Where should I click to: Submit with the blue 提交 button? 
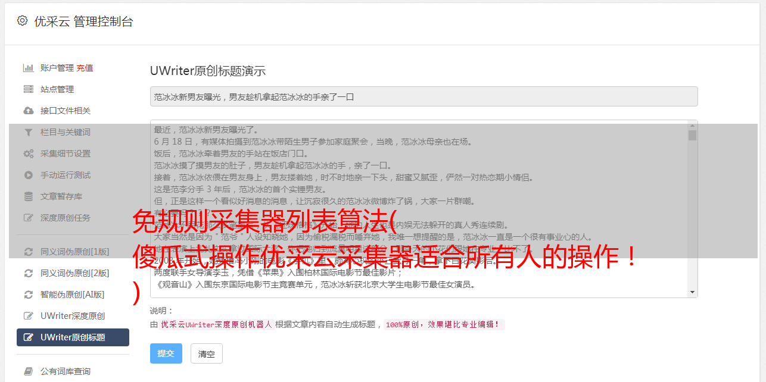[x=166, y=353]
